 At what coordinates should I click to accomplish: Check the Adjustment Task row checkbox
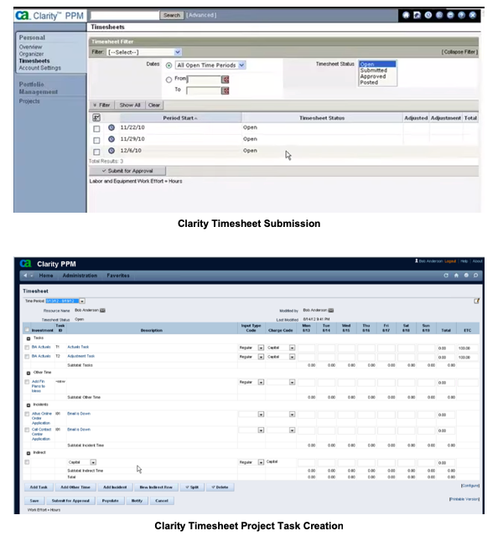[x=27, y=357]
